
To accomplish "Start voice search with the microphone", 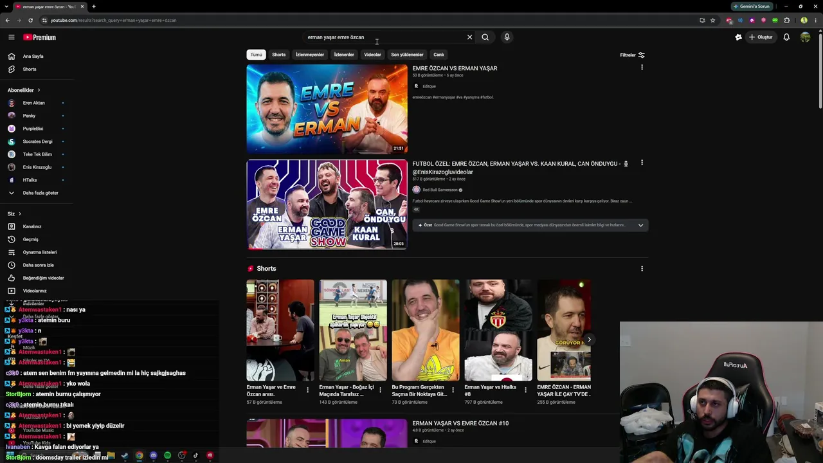I will point(507,37).
